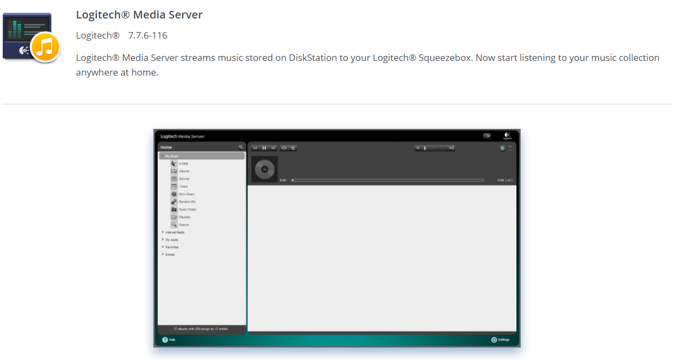673x360 pixels.
Task: Expand the Favorites tree node
Action: 163,247
